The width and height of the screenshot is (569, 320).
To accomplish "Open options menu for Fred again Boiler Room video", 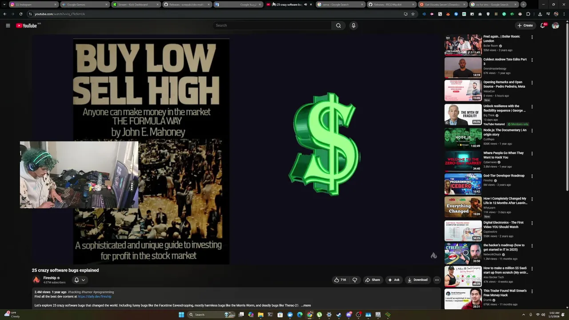I will point(532,37).
